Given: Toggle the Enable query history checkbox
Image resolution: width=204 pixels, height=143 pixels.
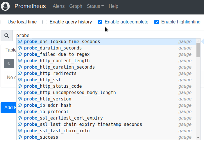Looking at the screenshot, I should 45,22.
